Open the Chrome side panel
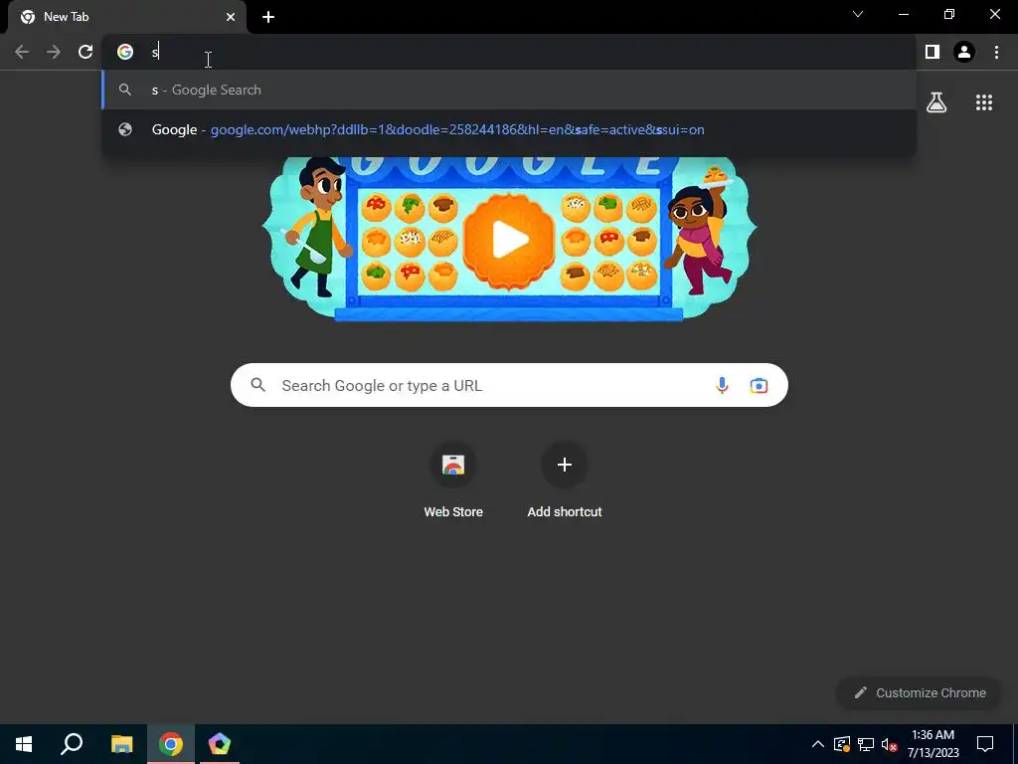 (933, 52)
